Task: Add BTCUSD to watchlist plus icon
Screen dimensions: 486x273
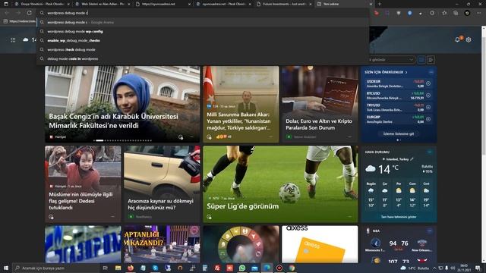Action: tap(428, 96)
